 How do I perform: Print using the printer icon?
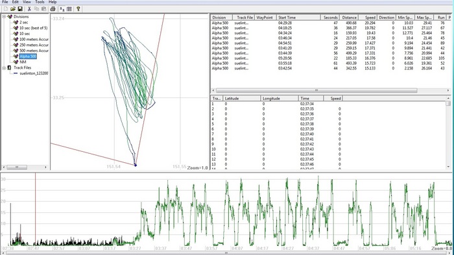53,9
